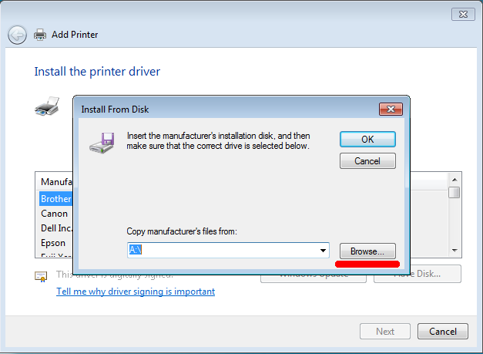Close the Add Printer window
This screenshot has width=483, height=354.
coord(462,13)
